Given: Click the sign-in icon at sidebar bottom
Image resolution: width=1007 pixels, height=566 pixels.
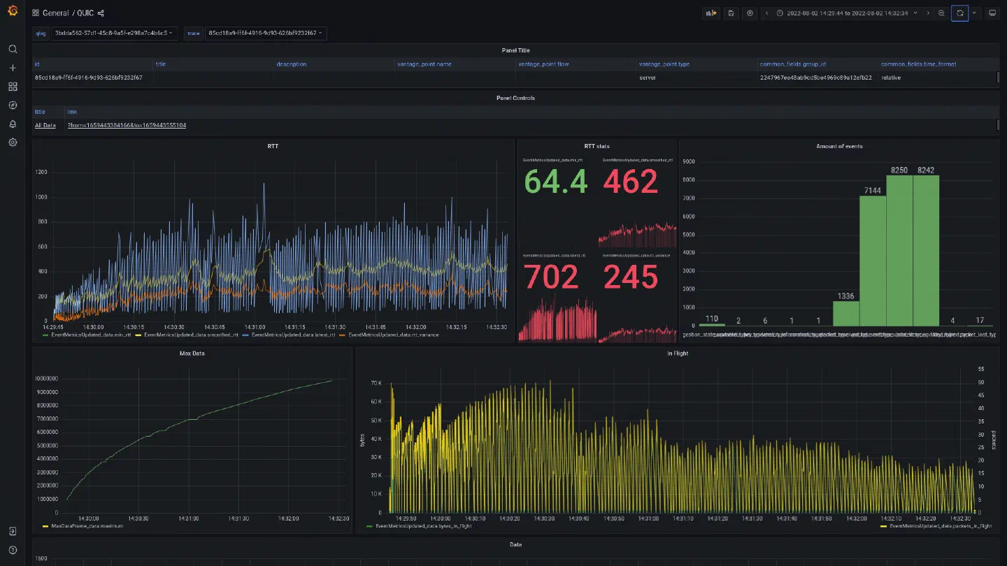Looking at the screenshot, I should tap(13, 531).
